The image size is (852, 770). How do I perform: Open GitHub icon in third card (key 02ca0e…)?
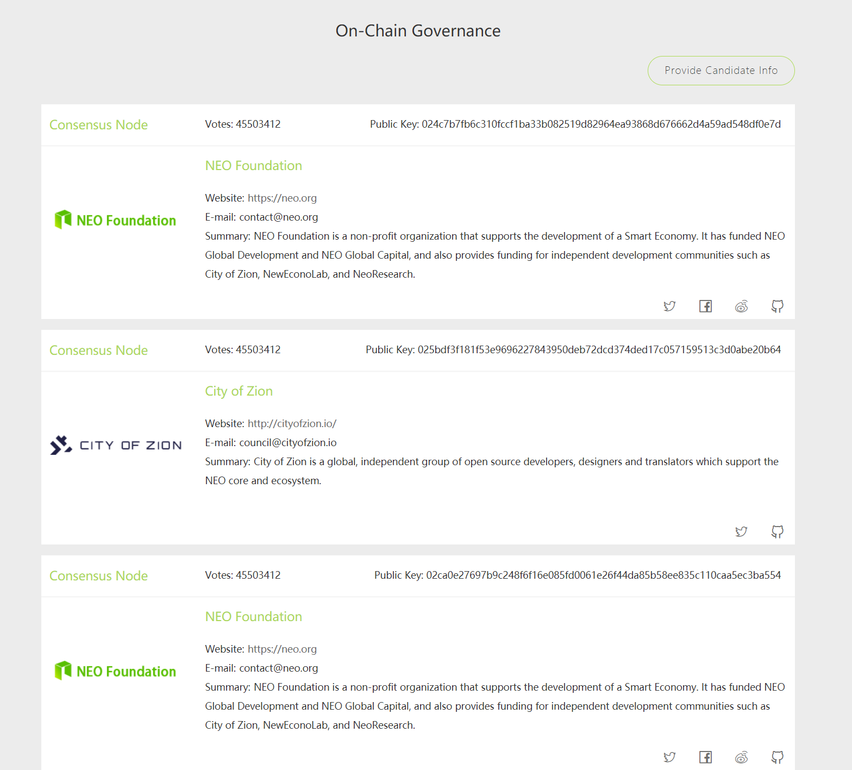tap(778, 757)
